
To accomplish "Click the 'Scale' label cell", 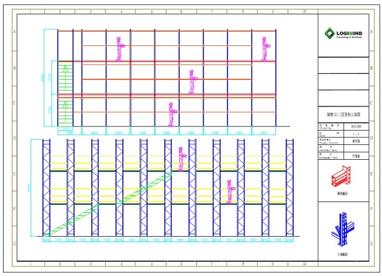I will coord(331,134).
